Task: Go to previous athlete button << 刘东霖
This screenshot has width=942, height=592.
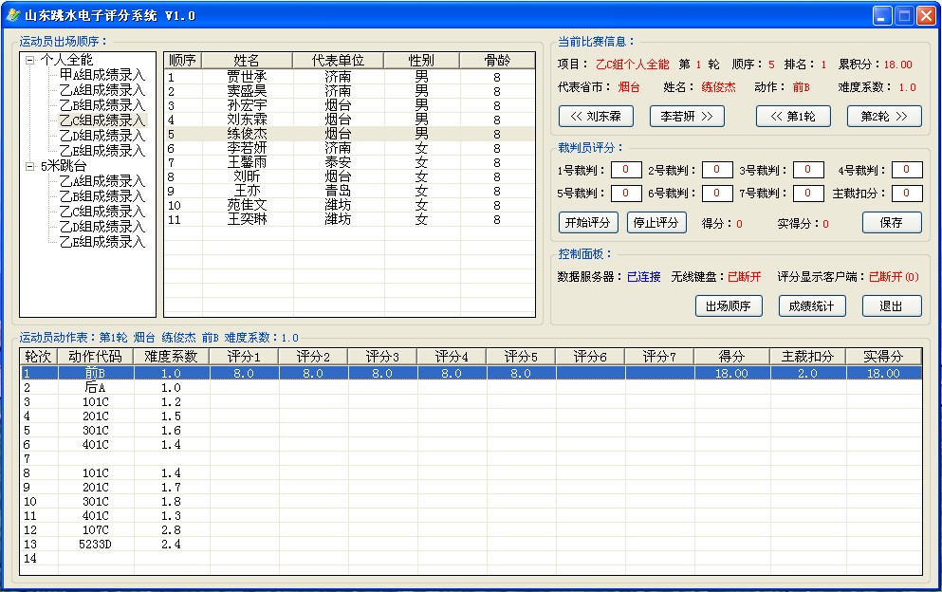Action: 596,116
